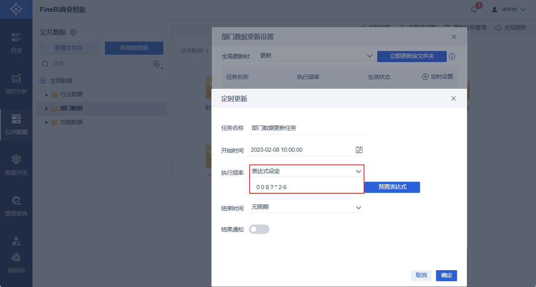Click the panel resize handle dots
Image resolution: width=536 pixels, height=287 pixels.
tap(171, 171)
